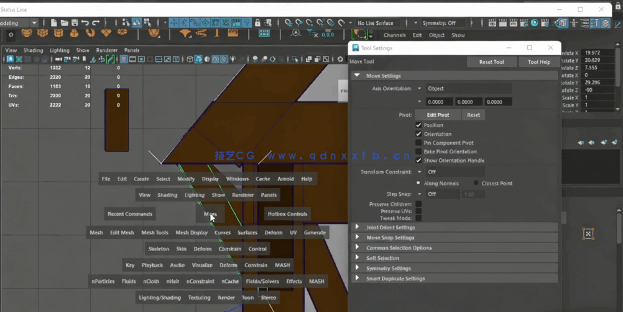Open the Hypershade blue sphere icon
This screenshot has width=623, height=312.
pos(534,23)
